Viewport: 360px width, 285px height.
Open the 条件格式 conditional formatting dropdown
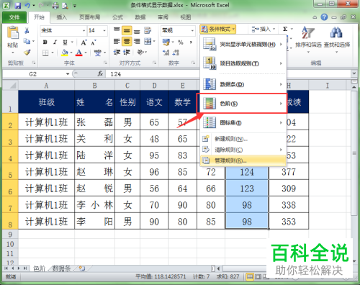pos(217,30)
